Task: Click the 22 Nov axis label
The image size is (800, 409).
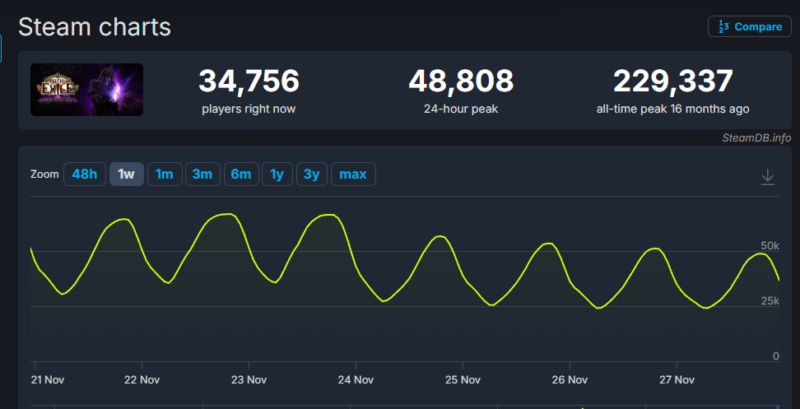Action: tap(142, 380)
